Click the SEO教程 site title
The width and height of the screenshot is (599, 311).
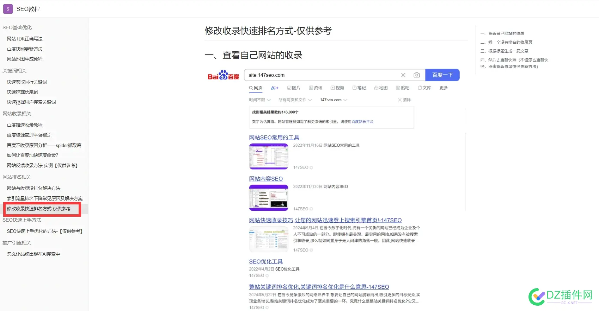click(28, 9)
